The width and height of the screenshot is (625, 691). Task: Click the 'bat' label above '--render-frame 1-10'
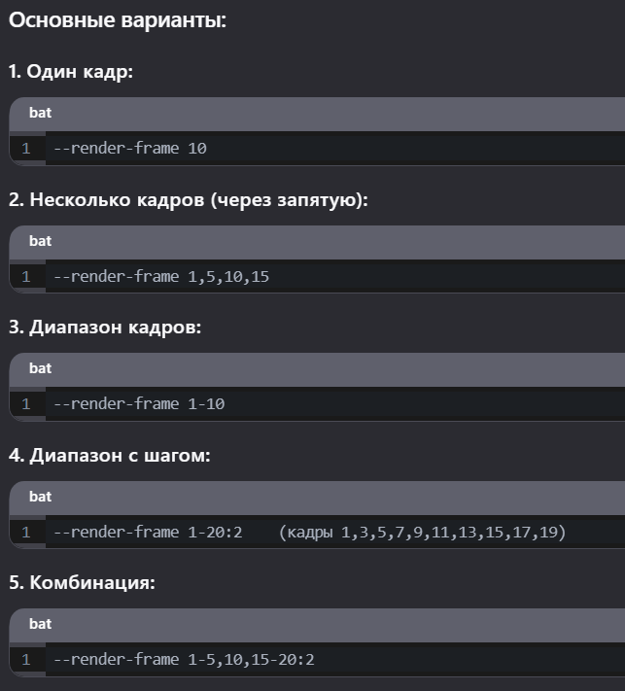coord(40,368)
